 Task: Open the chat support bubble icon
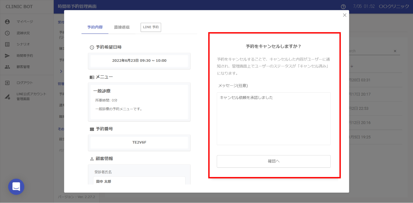[16, 187]
